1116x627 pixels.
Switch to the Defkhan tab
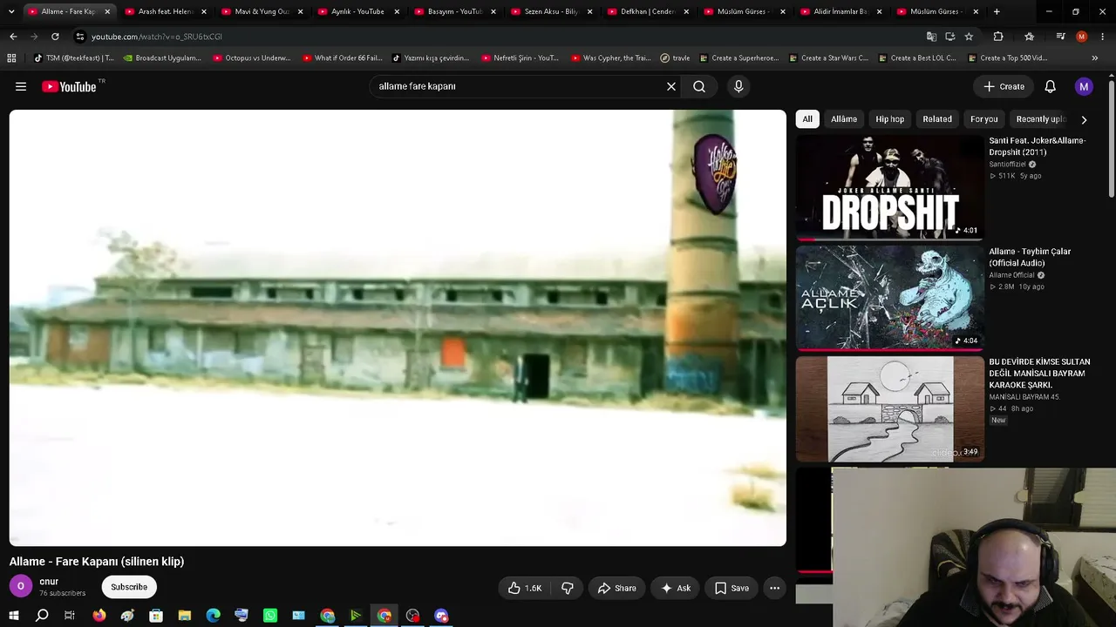648,11
